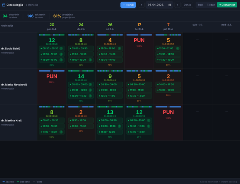Click the date field 08.04.2026.
This screenshot has height=184, width=240.
[159, 5]
